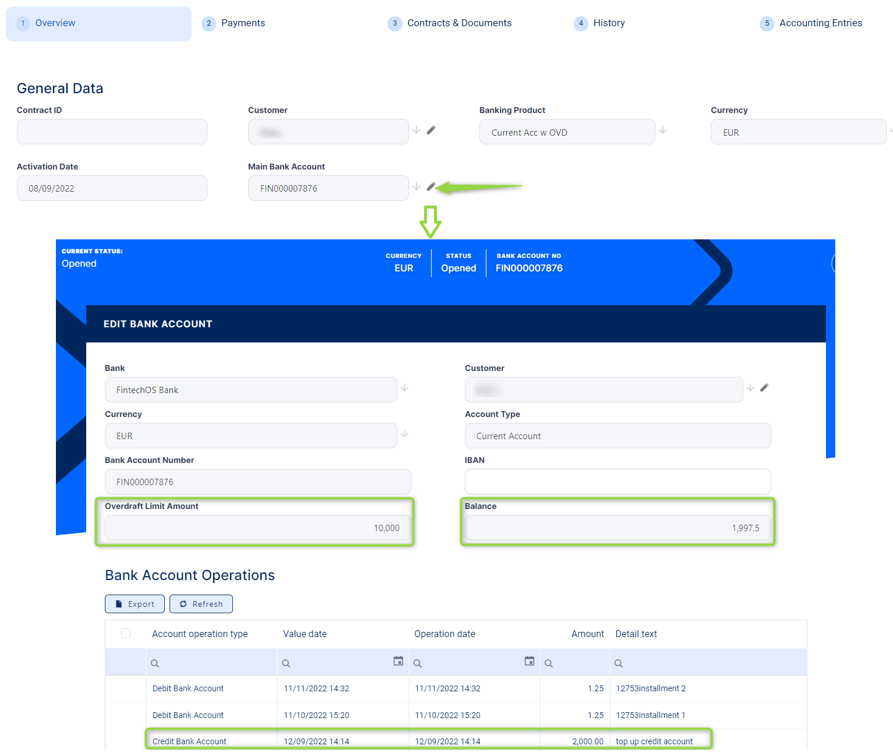Toggle select-all checkbox in operations table header
893x753 pixels.
pyautogui.click(x=126, y=633)
